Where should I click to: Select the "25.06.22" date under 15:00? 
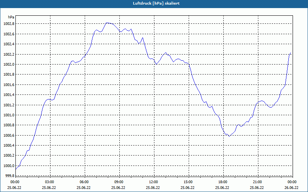click(x=187, y=188)
